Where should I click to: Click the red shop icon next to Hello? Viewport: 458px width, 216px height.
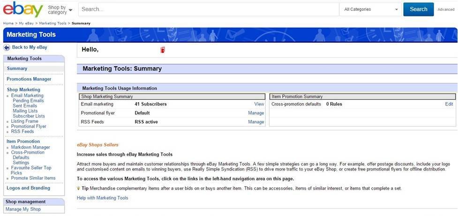163,50
